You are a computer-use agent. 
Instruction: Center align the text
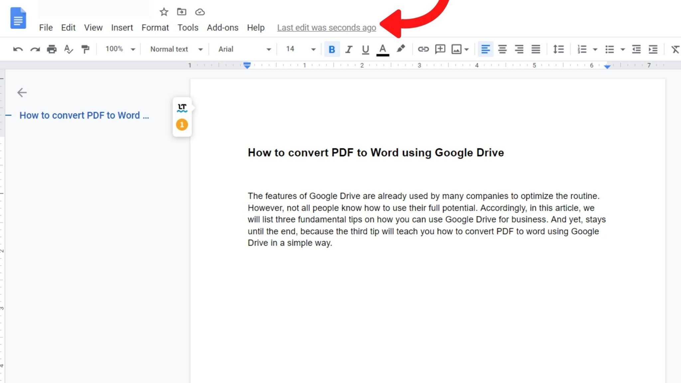pyautogui.click(x=502, y=49)
